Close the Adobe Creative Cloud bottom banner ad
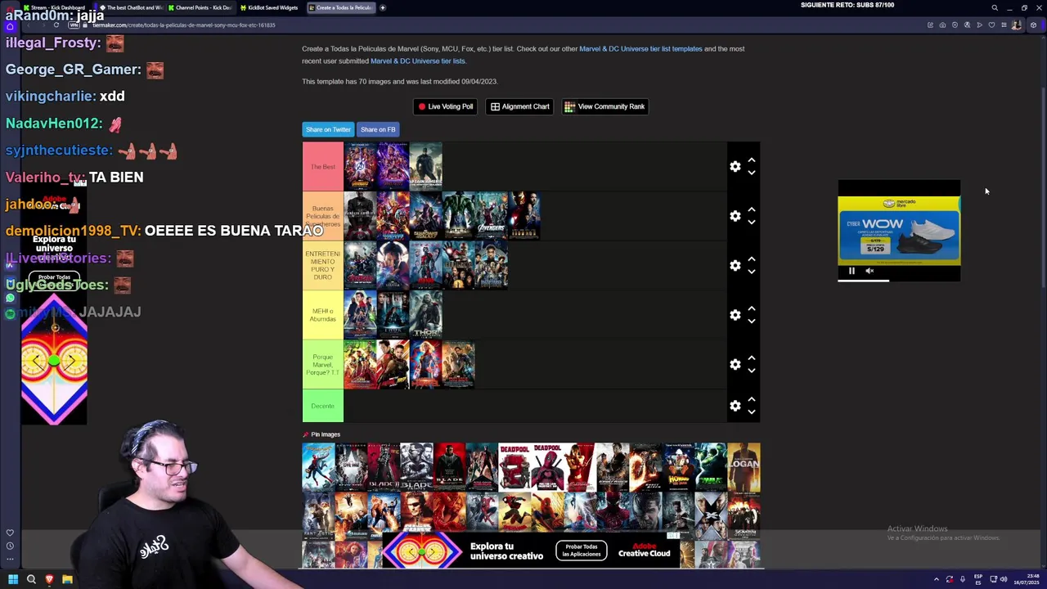This screenshot has height=589, width=1047. (x=673, y=536)
